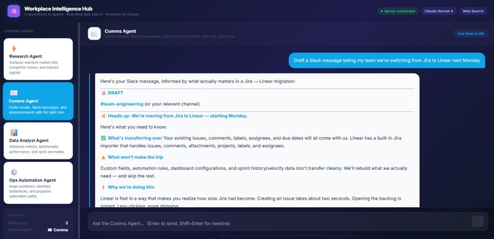
Task: Click the lightning icon beside Why we're doing this
Action: [x=104, y=187]
